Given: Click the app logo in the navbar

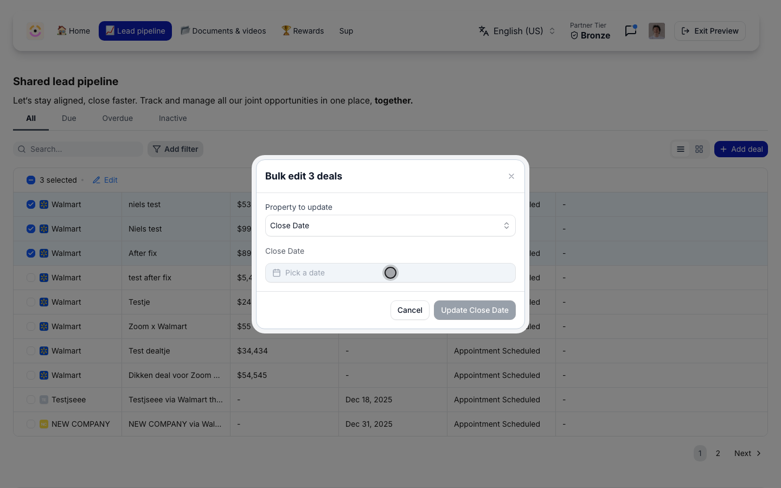Looking at the screenshot, I should [35, 31].
